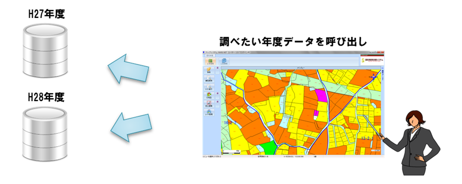The image size is (462, 184).
Task: Expand the small toggle beside fifth sidebar tool
Action: pos(218,104)
